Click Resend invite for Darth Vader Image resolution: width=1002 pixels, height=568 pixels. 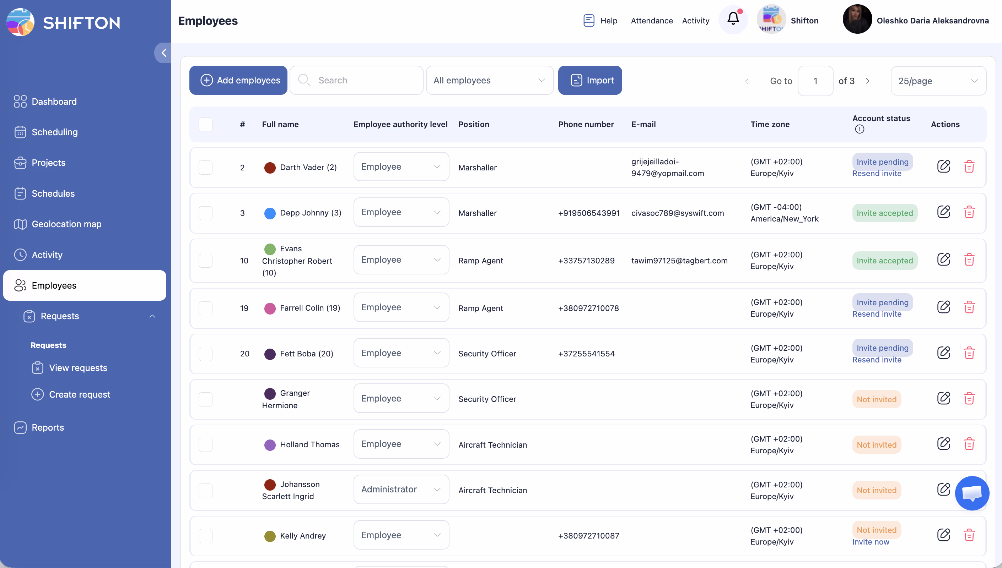[x=876, y=174]
